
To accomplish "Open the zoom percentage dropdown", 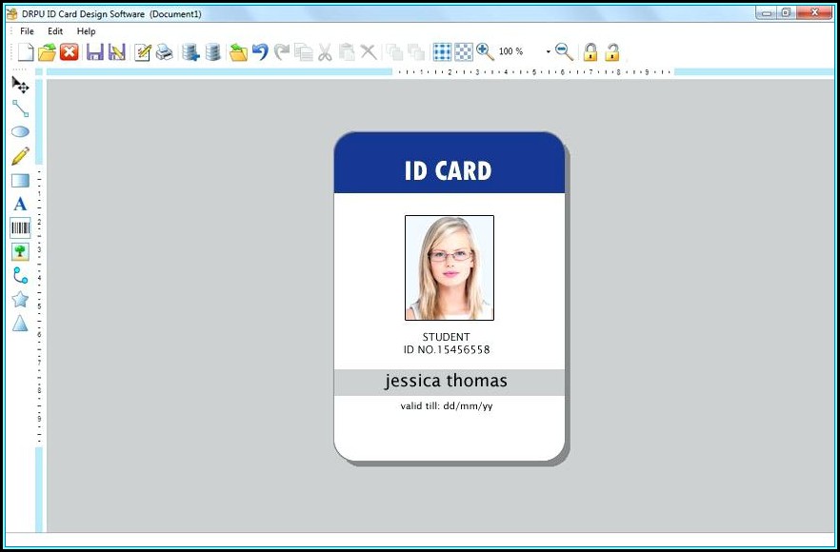I will pyautogui.click(x=549, y=51).
